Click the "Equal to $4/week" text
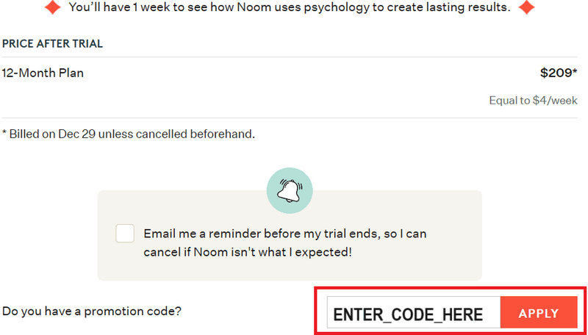 533,101
